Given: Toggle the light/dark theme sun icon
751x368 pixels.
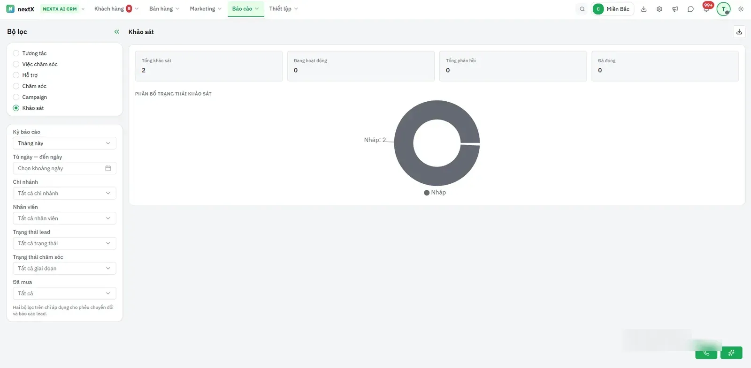Looking at the screenshot, I should (741, 9).
